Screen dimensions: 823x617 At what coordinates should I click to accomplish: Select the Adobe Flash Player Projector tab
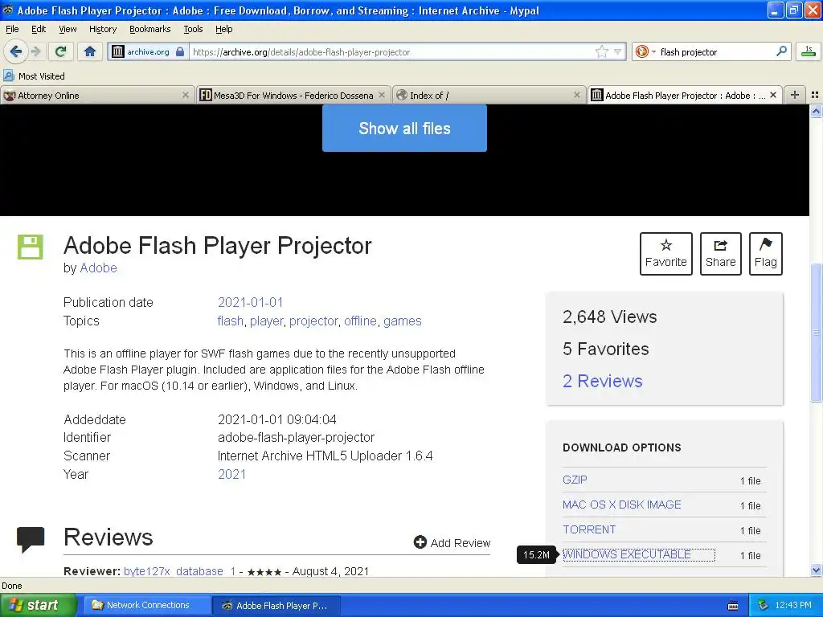(x=685, y=95)
